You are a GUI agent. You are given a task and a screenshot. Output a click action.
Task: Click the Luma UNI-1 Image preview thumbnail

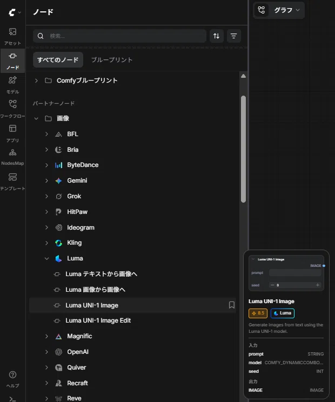[x=286, y=273]
